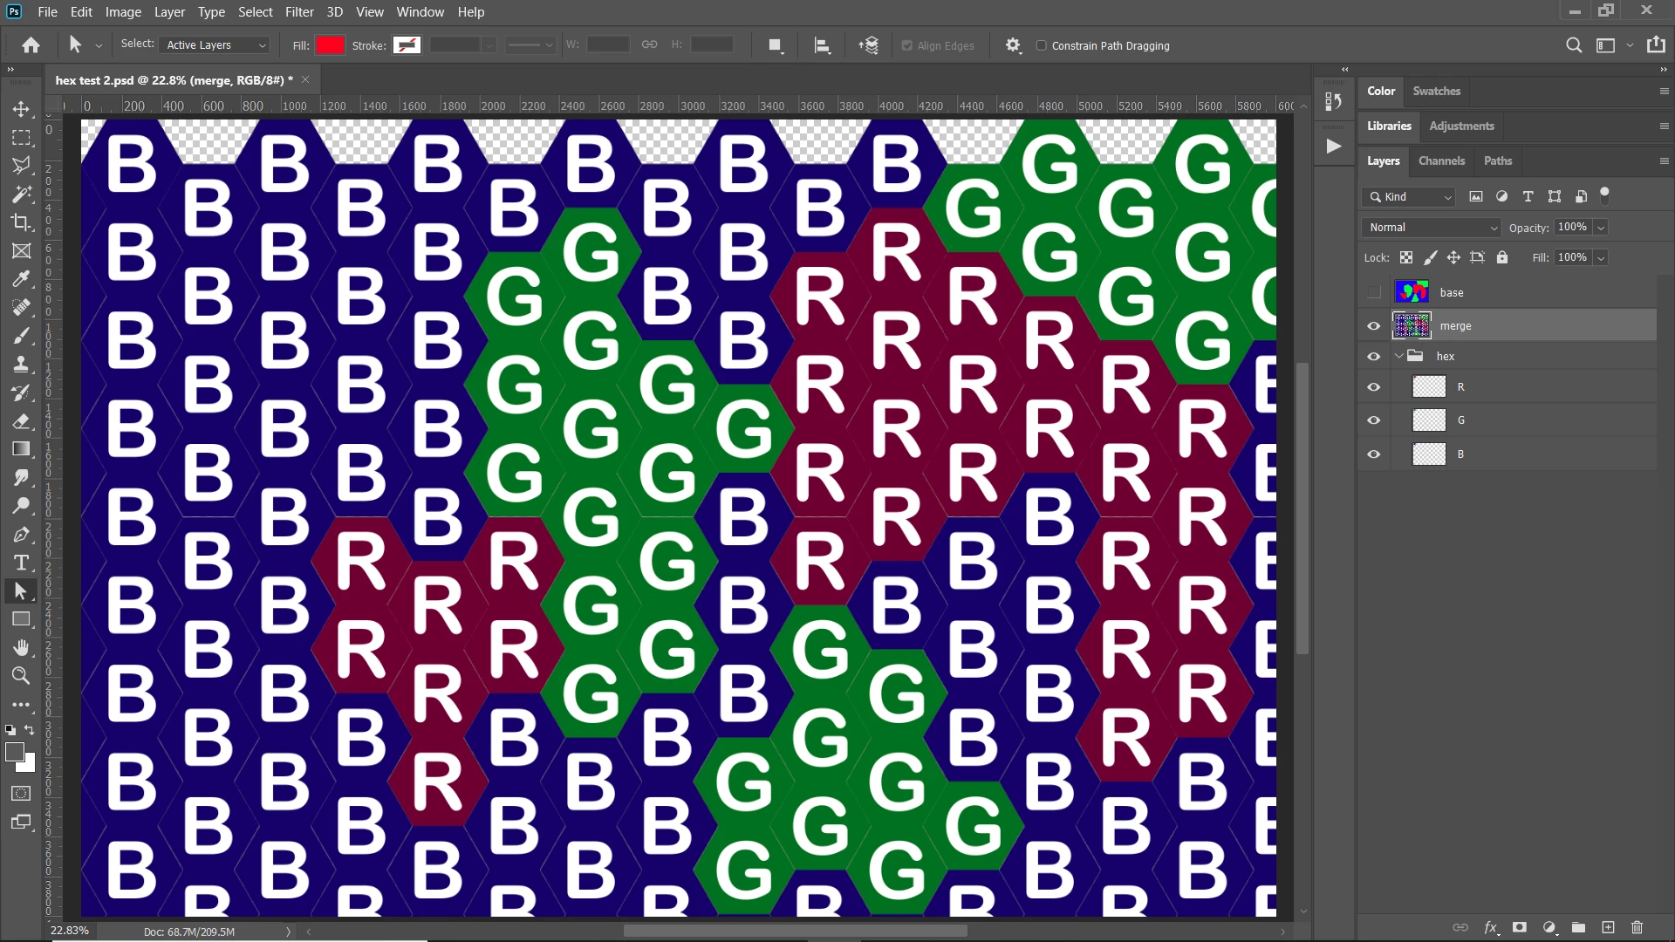This screenshot has width=1675, height=942.
Task: Open the Normal blend mode dropdown
Action: click(x=1432, y=228)
